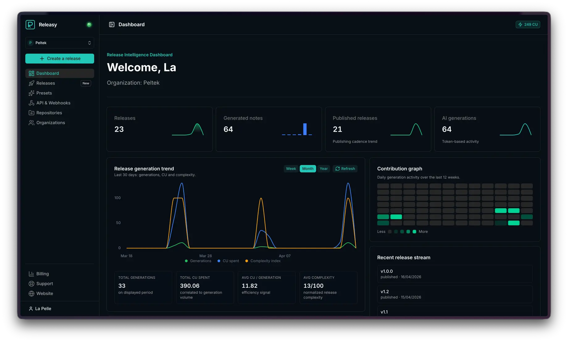Click the TOTAL CU SPENT value 390.06

190,286
